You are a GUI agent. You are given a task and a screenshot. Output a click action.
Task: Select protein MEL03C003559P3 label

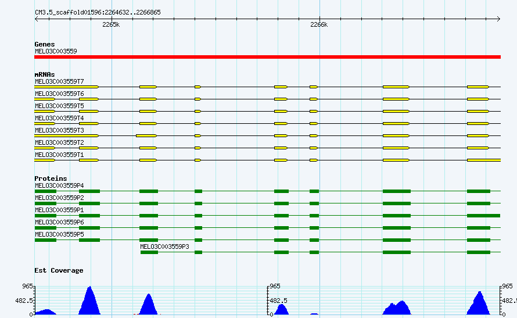[164, 246]
